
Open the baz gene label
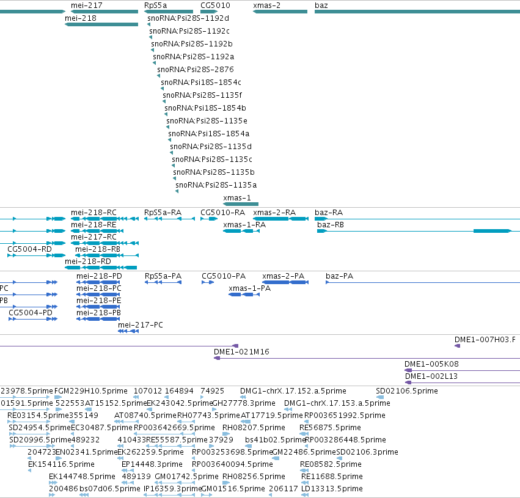tap(321, 5)
